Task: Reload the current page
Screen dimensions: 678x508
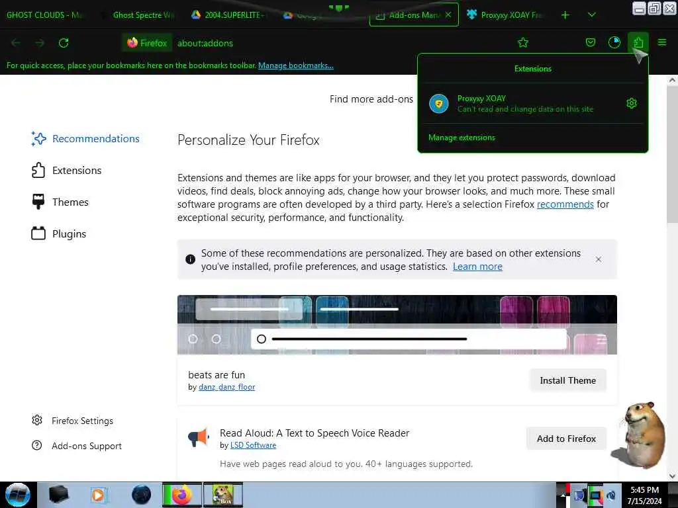Action: [x=64, y=43]
